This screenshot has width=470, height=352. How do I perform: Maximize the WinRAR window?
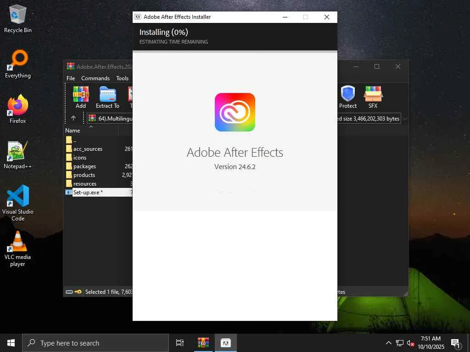(x=377, y=66)
